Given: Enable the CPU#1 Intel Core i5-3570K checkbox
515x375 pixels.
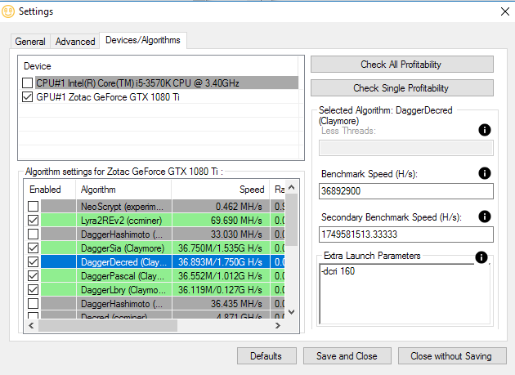Looking at the screenshot, I should 27,83.
